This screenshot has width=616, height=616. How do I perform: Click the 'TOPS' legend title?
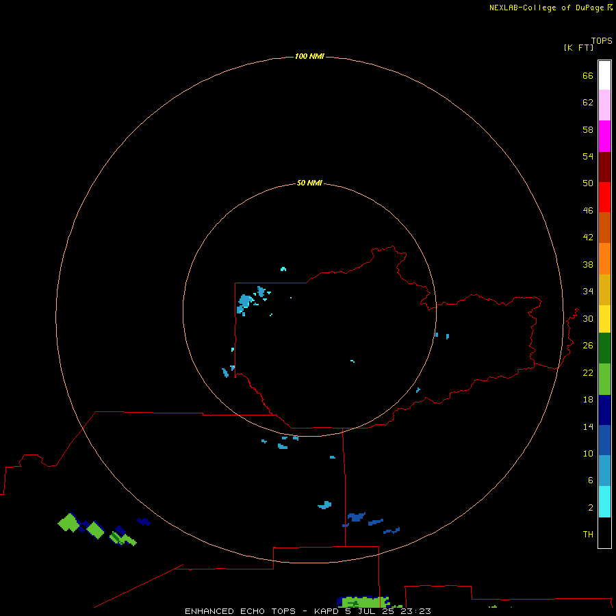coord(602,40)
